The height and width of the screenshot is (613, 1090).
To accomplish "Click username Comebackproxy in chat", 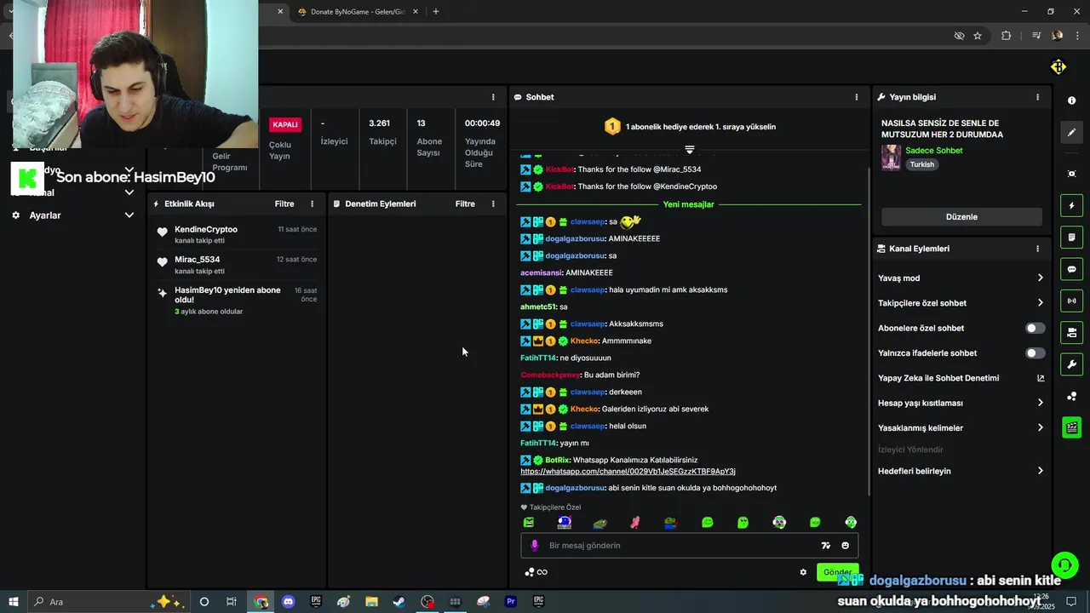I will (550, 375).
